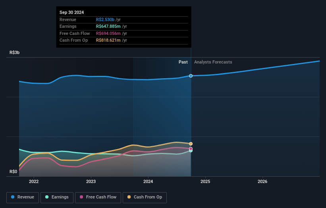Image resolution: width=326 pixels, height=208 pixels.
Task: Click the Free Cash Flow pink data point
Action: tap(191, 148)
